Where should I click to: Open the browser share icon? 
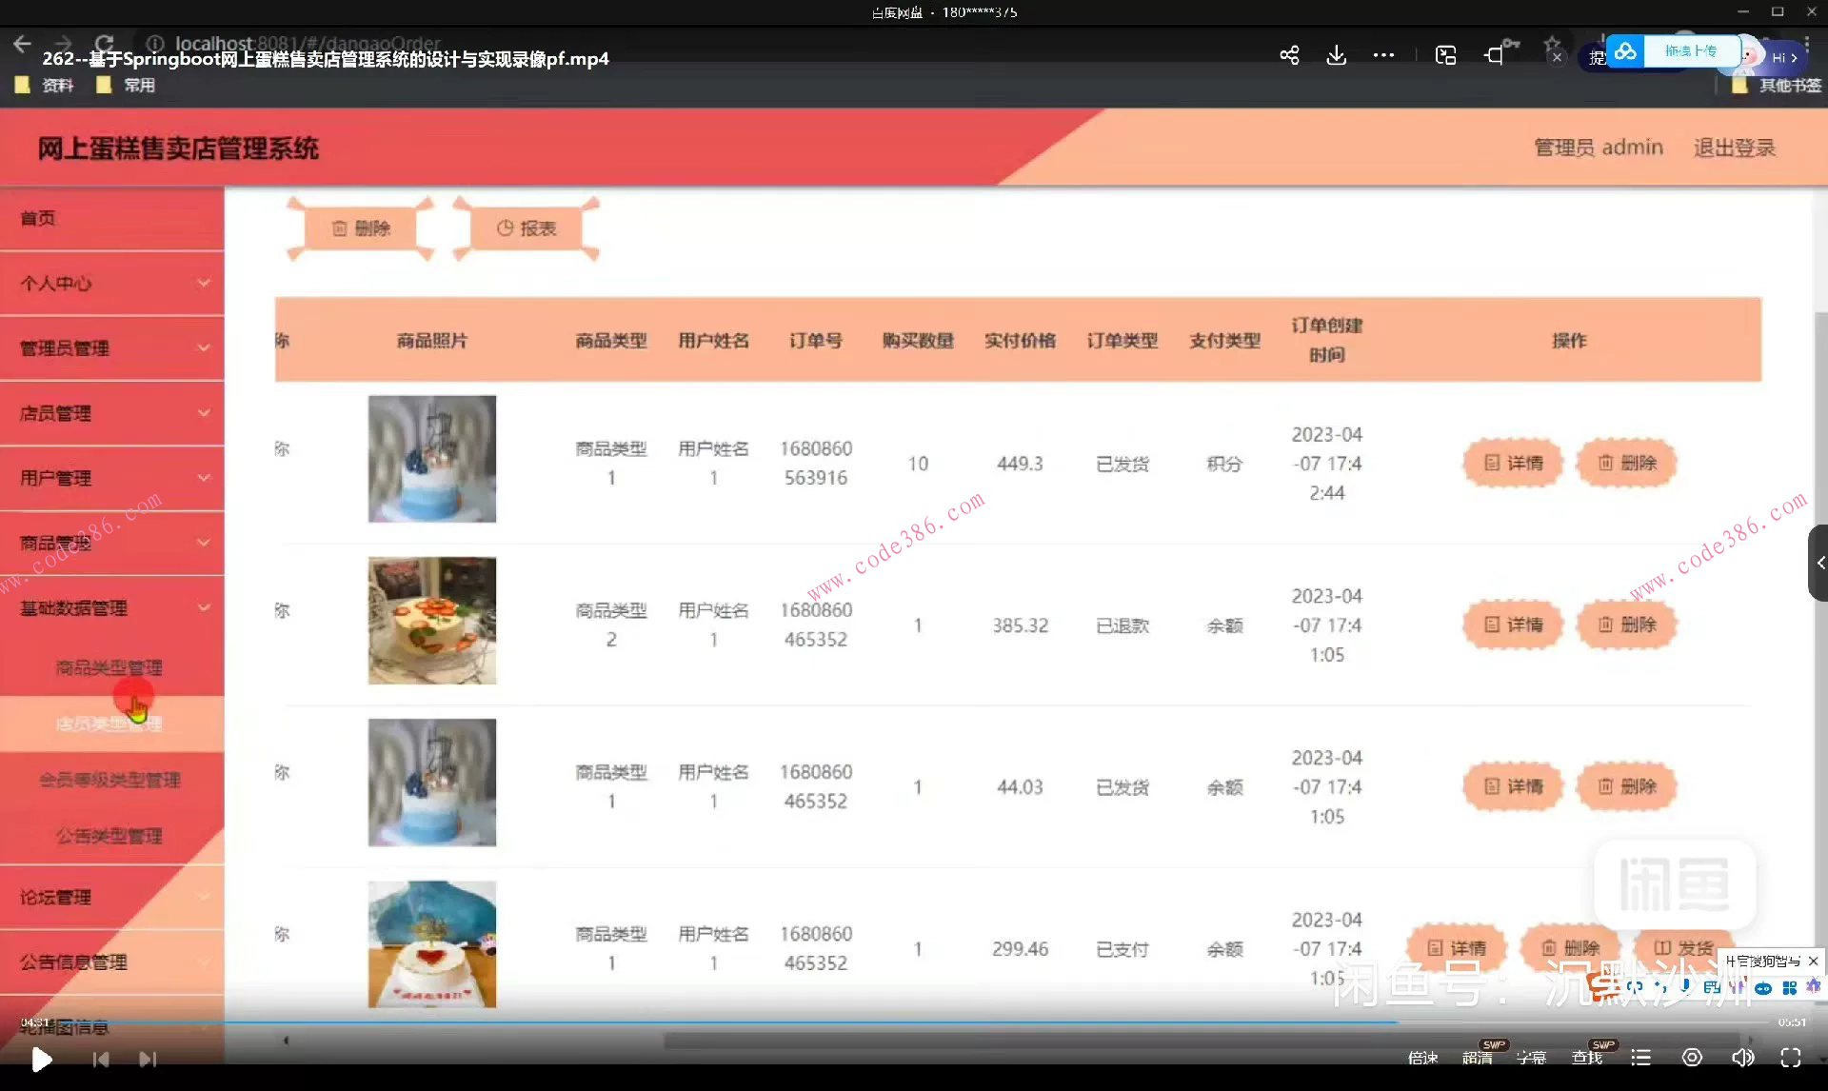pyautogui.click(x=1288, y=54)
